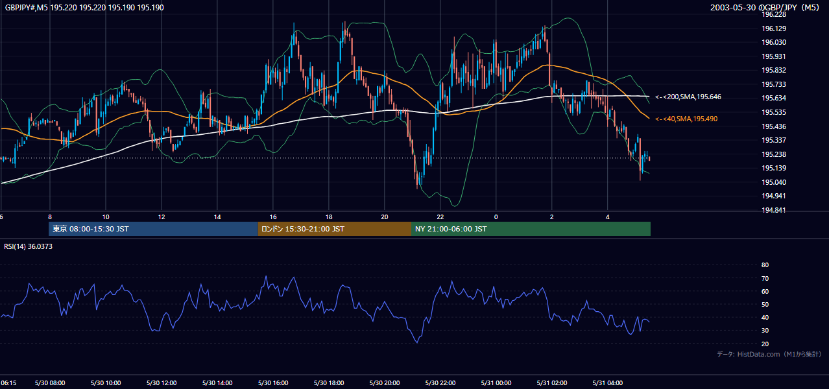Click price axis value 195.436
The width and height of the screenshot is (829, 389).
[775, 126]
